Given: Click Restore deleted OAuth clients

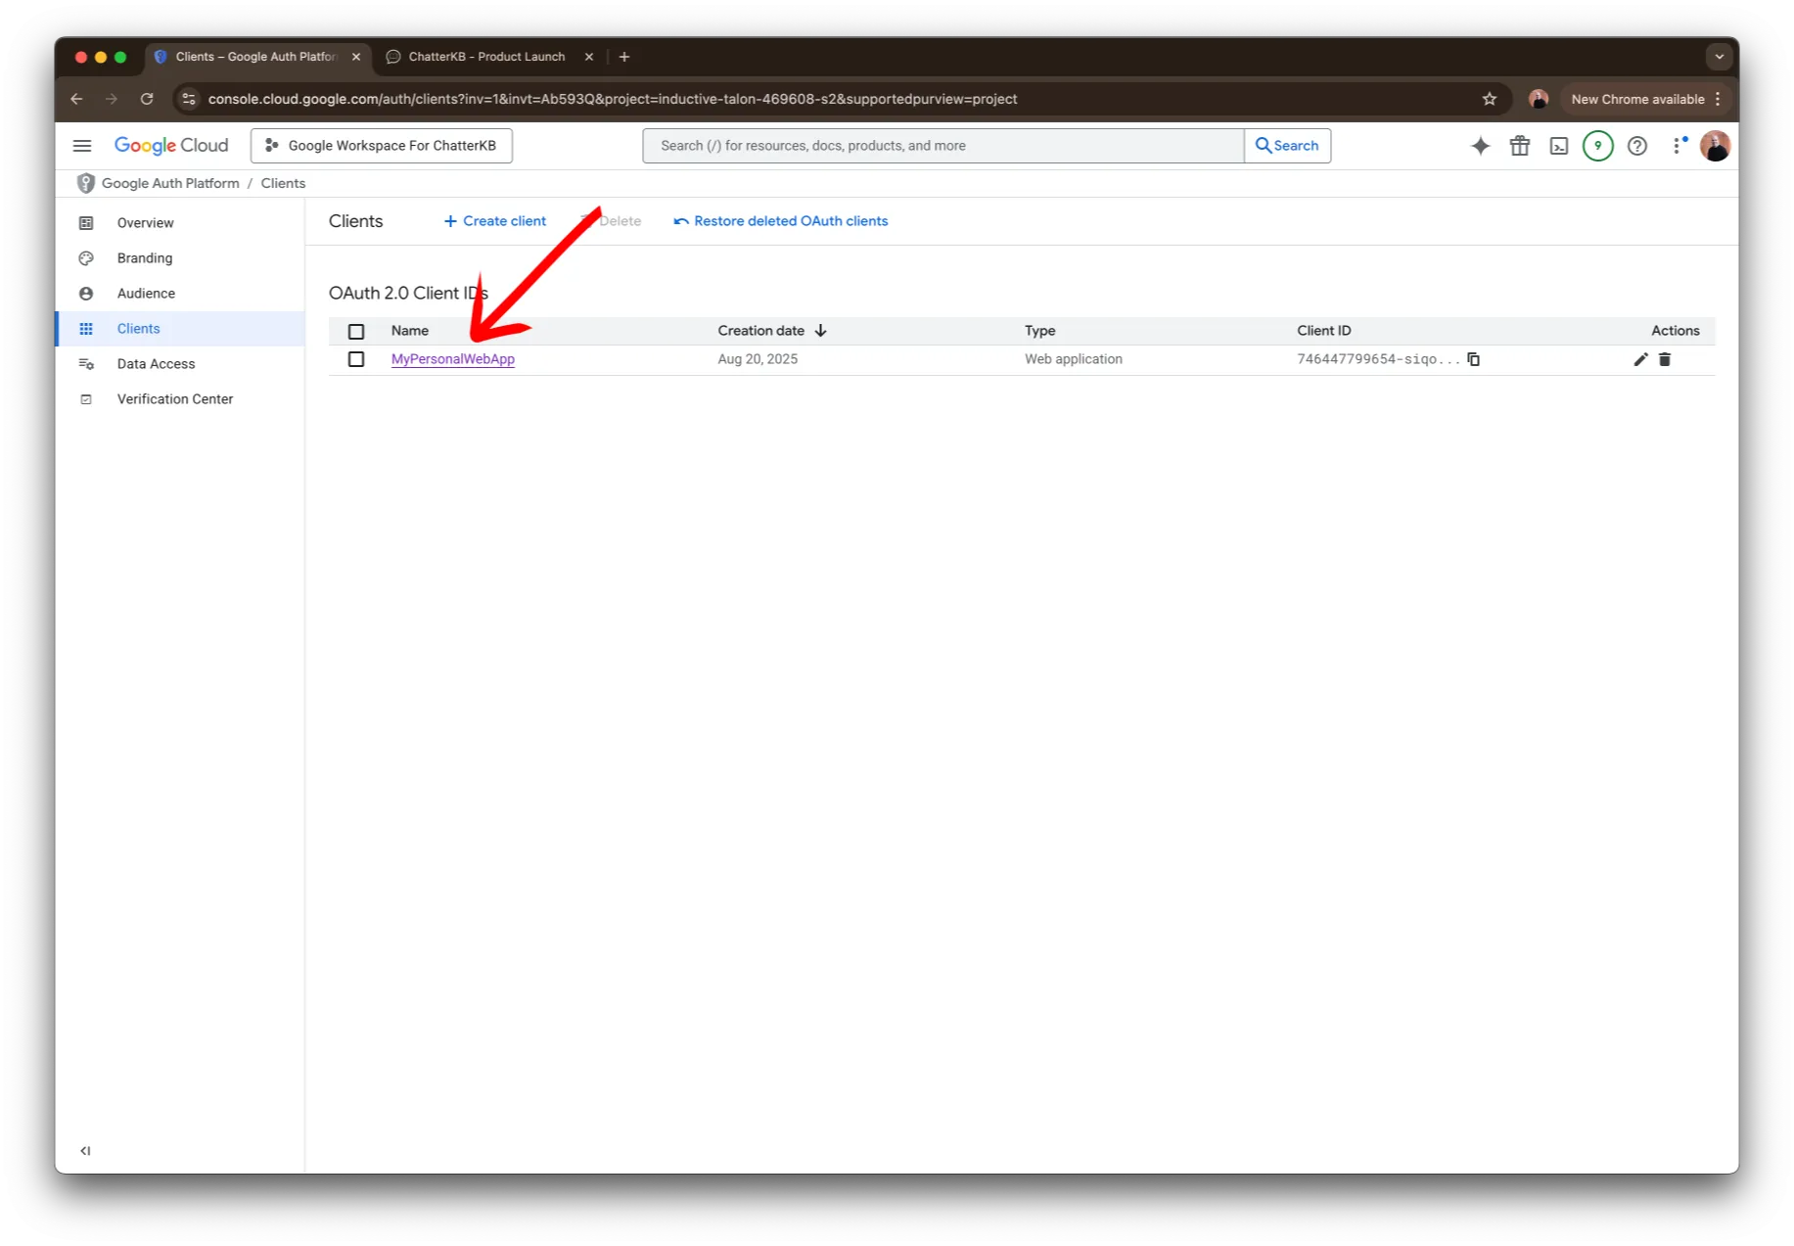Looking at the screenshot, I should coord(780,221).
